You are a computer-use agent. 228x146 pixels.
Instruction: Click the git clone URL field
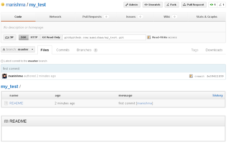tap(104, 37)
